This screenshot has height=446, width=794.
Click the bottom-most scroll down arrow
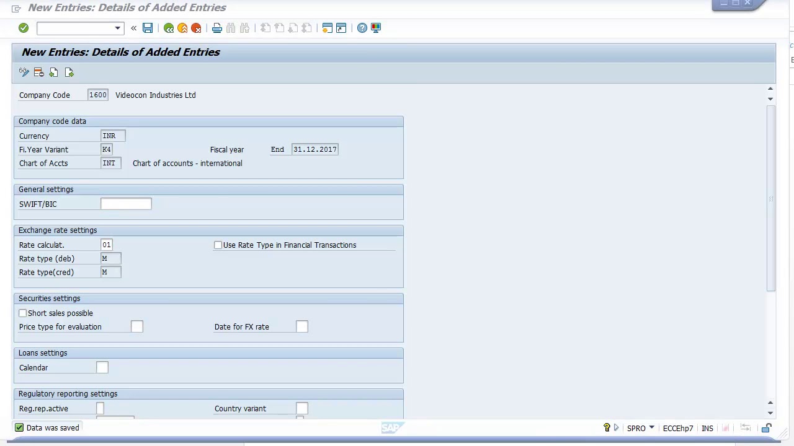coord(770,413)
